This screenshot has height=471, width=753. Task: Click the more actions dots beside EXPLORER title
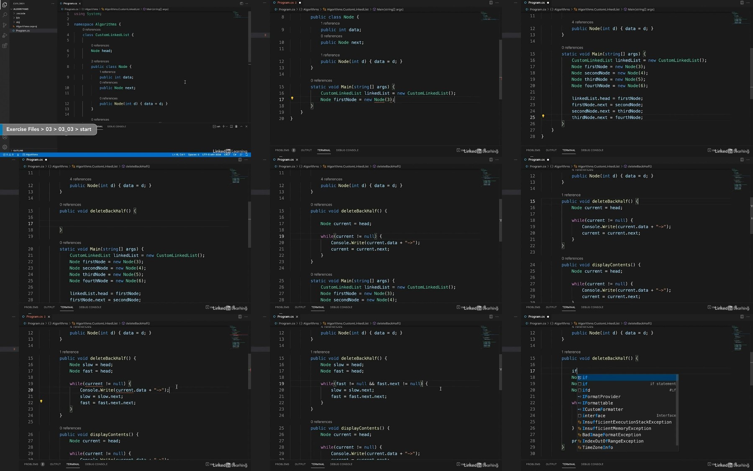point(53,3)
